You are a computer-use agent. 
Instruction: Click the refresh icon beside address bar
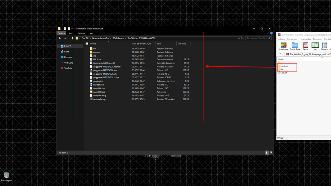(242, 38)
